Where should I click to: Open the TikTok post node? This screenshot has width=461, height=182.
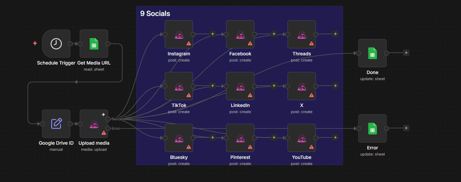(x=179, y=86)
